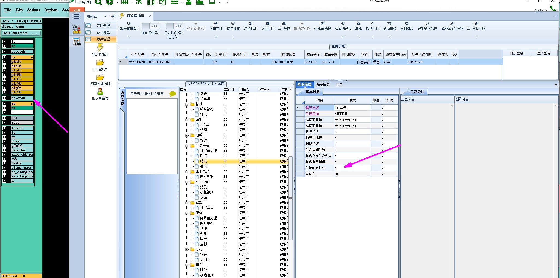The height and width of the screenshot is (278, 560).
Task: Click the 文件处理 panel button
Action: [x=101, y=25]
